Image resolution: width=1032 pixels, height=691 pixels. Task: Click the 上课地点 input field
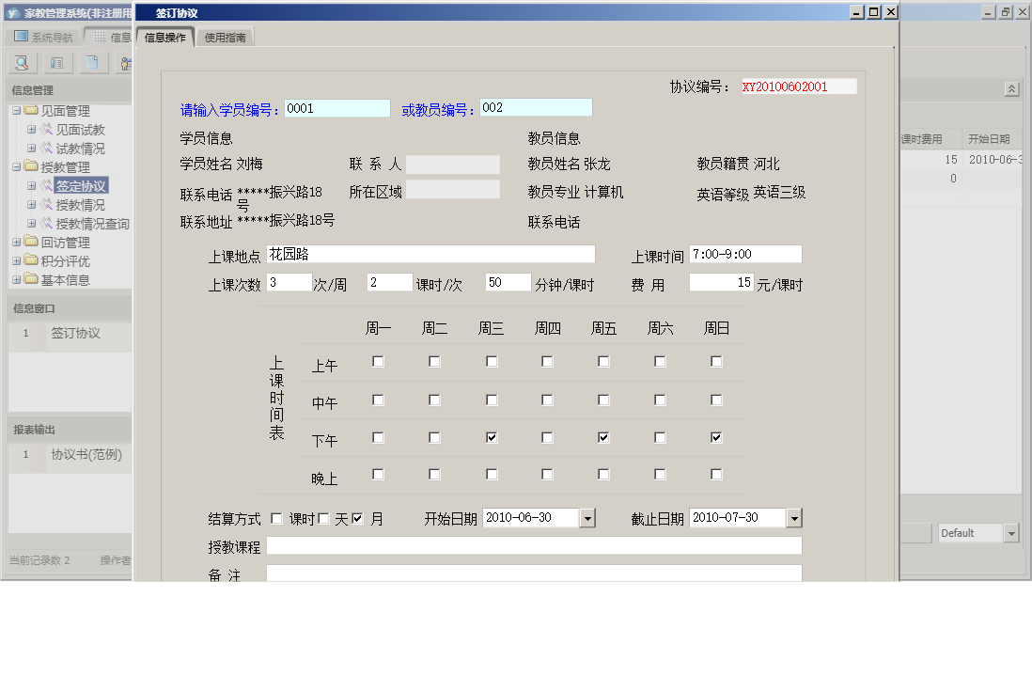tap(430, 253)
